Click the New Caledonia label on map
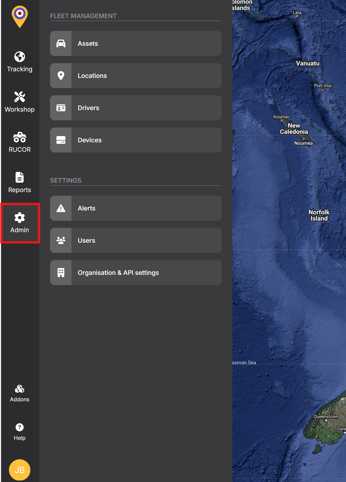Screen dimensions: 346x482 pyautogui.click(x=294, y=129)
